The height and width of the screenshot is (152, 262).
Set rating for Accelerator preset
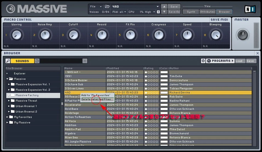(x=151, y=105)
